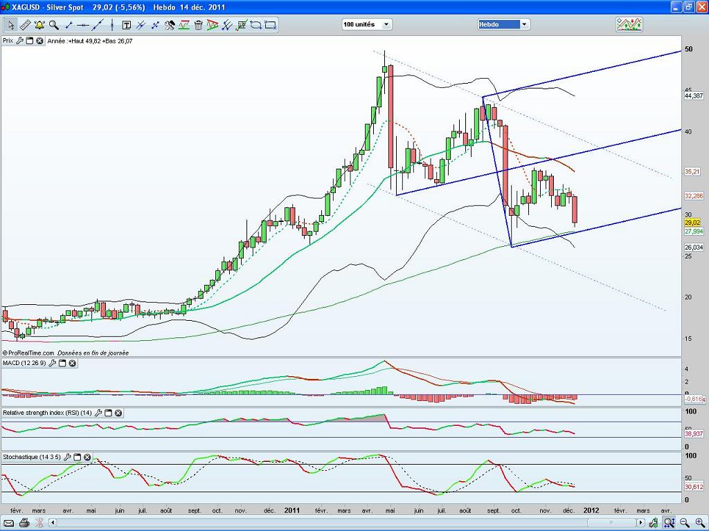Click the right scroll arrow of timeline
This screenshot has width=709, height=531.
click(640, 523)
